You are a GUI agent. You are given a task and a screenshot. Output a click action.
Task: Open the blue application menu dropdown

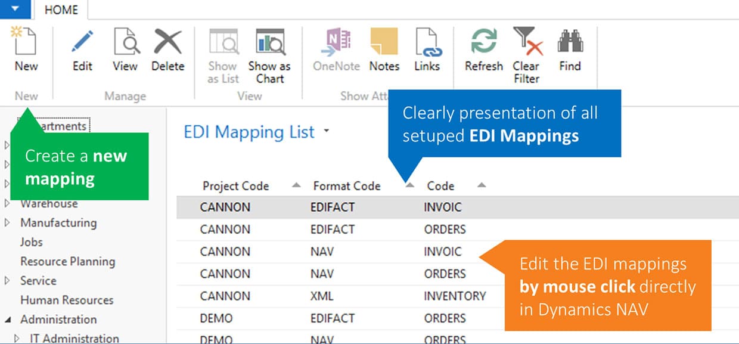coord(15,8)
